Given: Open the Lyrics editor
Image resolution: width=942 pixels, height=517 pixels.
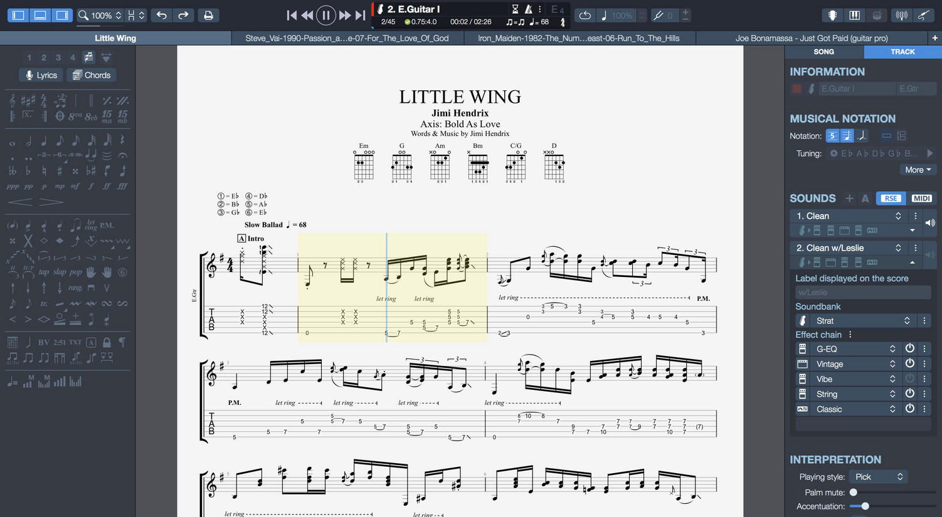Looking at the screenshot, I should pyautogui.click(x=40, y=75).
